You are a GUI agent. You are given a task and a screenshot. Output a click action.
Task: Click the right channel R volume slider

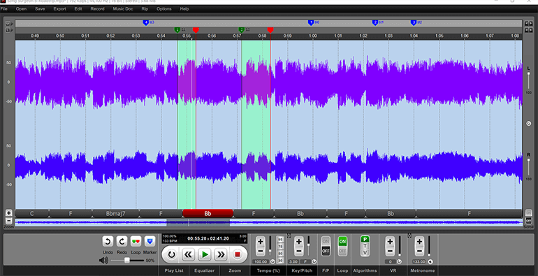(x=529, y=167)
